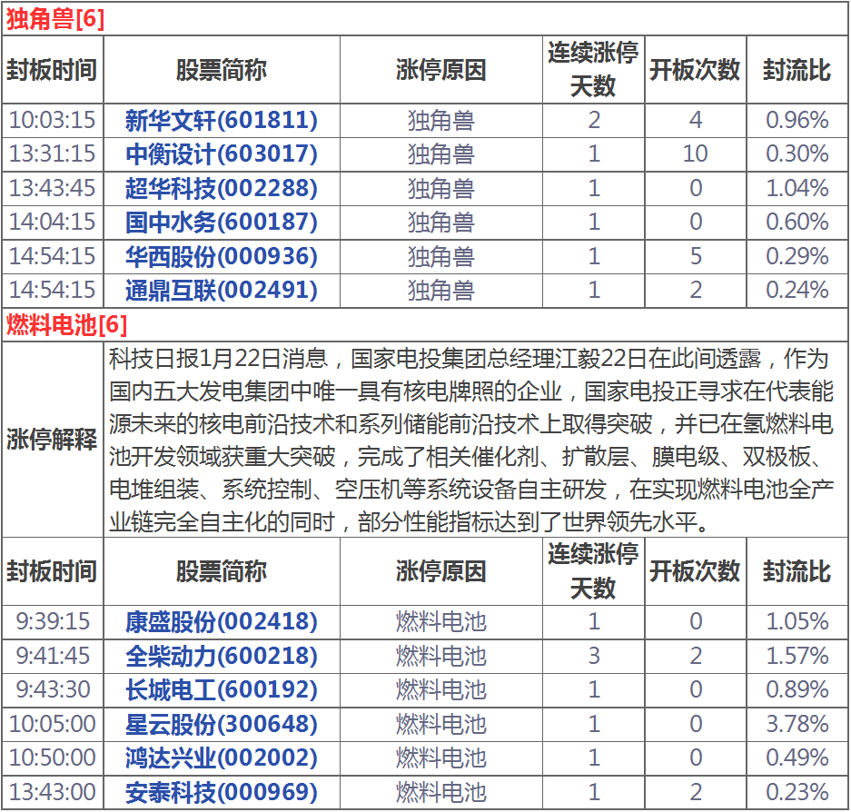
Task: Select the 10:03:15 封板时间 cell
Action: click(x=53, y=120)
